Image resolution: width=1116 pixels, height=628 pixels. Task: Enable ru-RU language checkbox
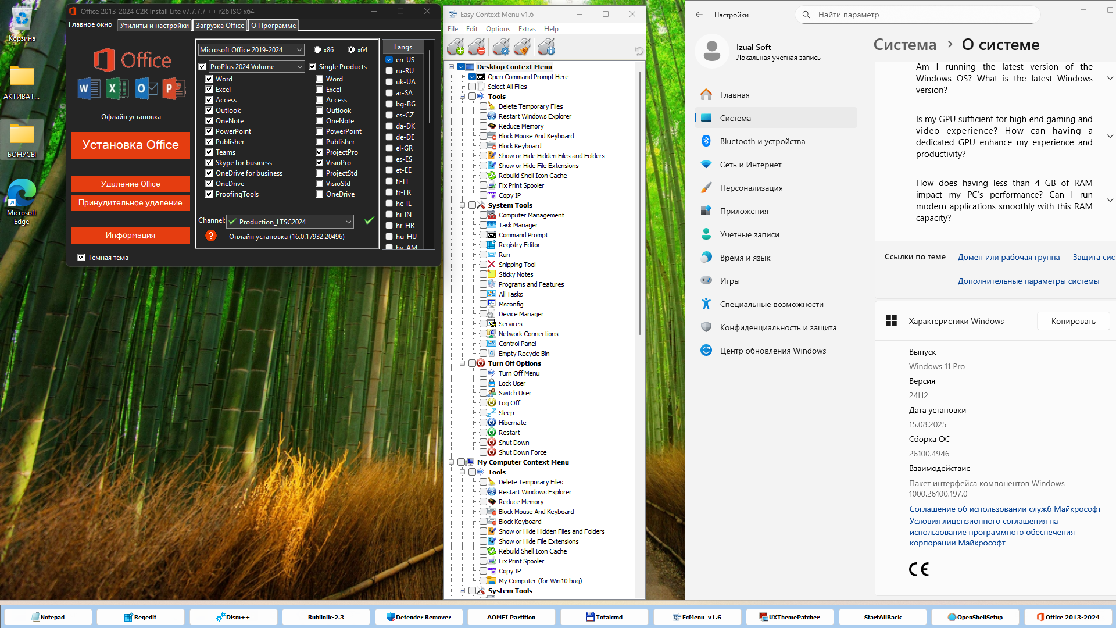(x=389, y=71)
